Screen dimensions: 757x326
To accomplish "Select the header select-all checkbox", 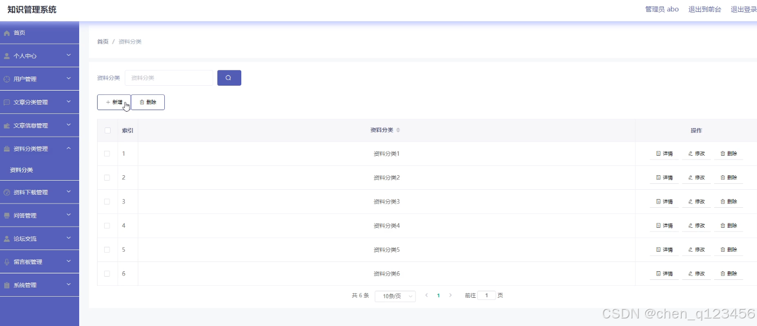I will click(107, 130).
